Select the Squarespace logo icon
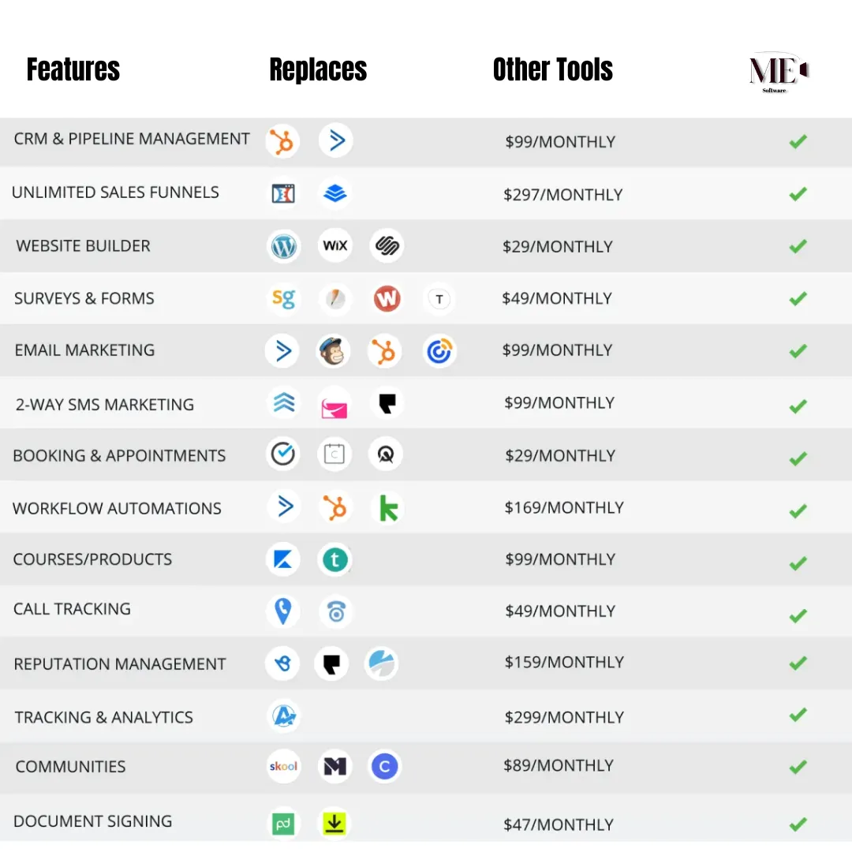Screen dimensions: 852x852 (x=387, y=245)
